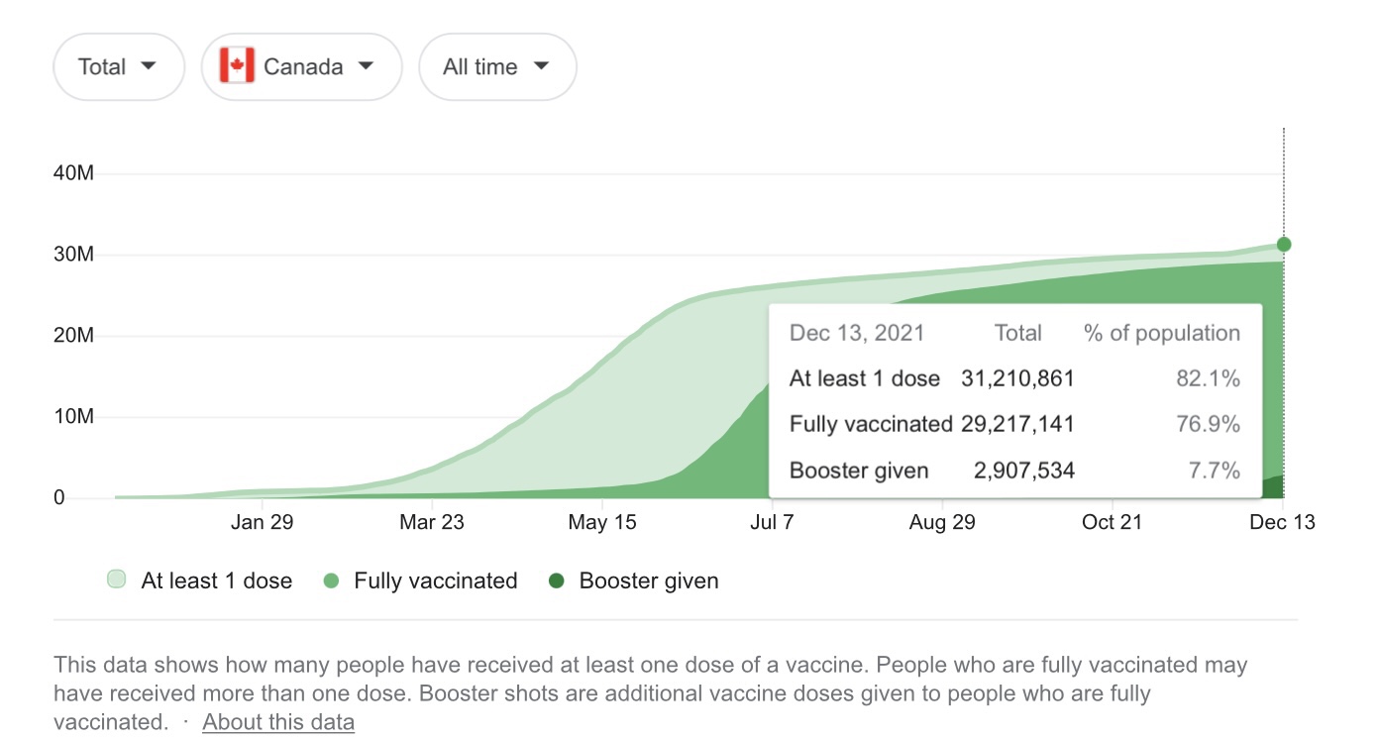Click the Booster given legend dot
This screenshot has width=1380, height=740.
pos(557,581)
